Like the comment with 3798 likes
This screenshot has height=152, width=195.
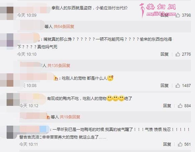[178, 15]
